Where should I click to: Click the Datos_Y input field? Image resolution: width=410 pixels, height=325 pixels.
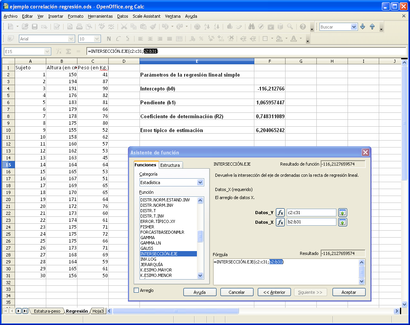[311, 213]
